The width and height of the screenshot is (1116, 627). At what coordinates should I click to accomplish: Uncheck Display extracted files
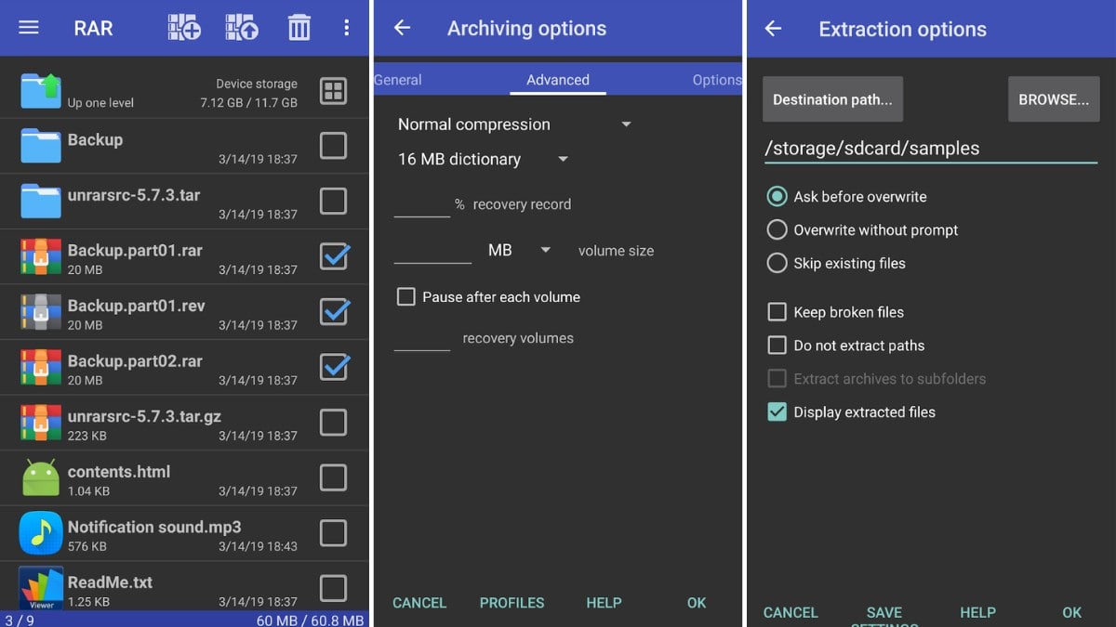pos(777,412)
